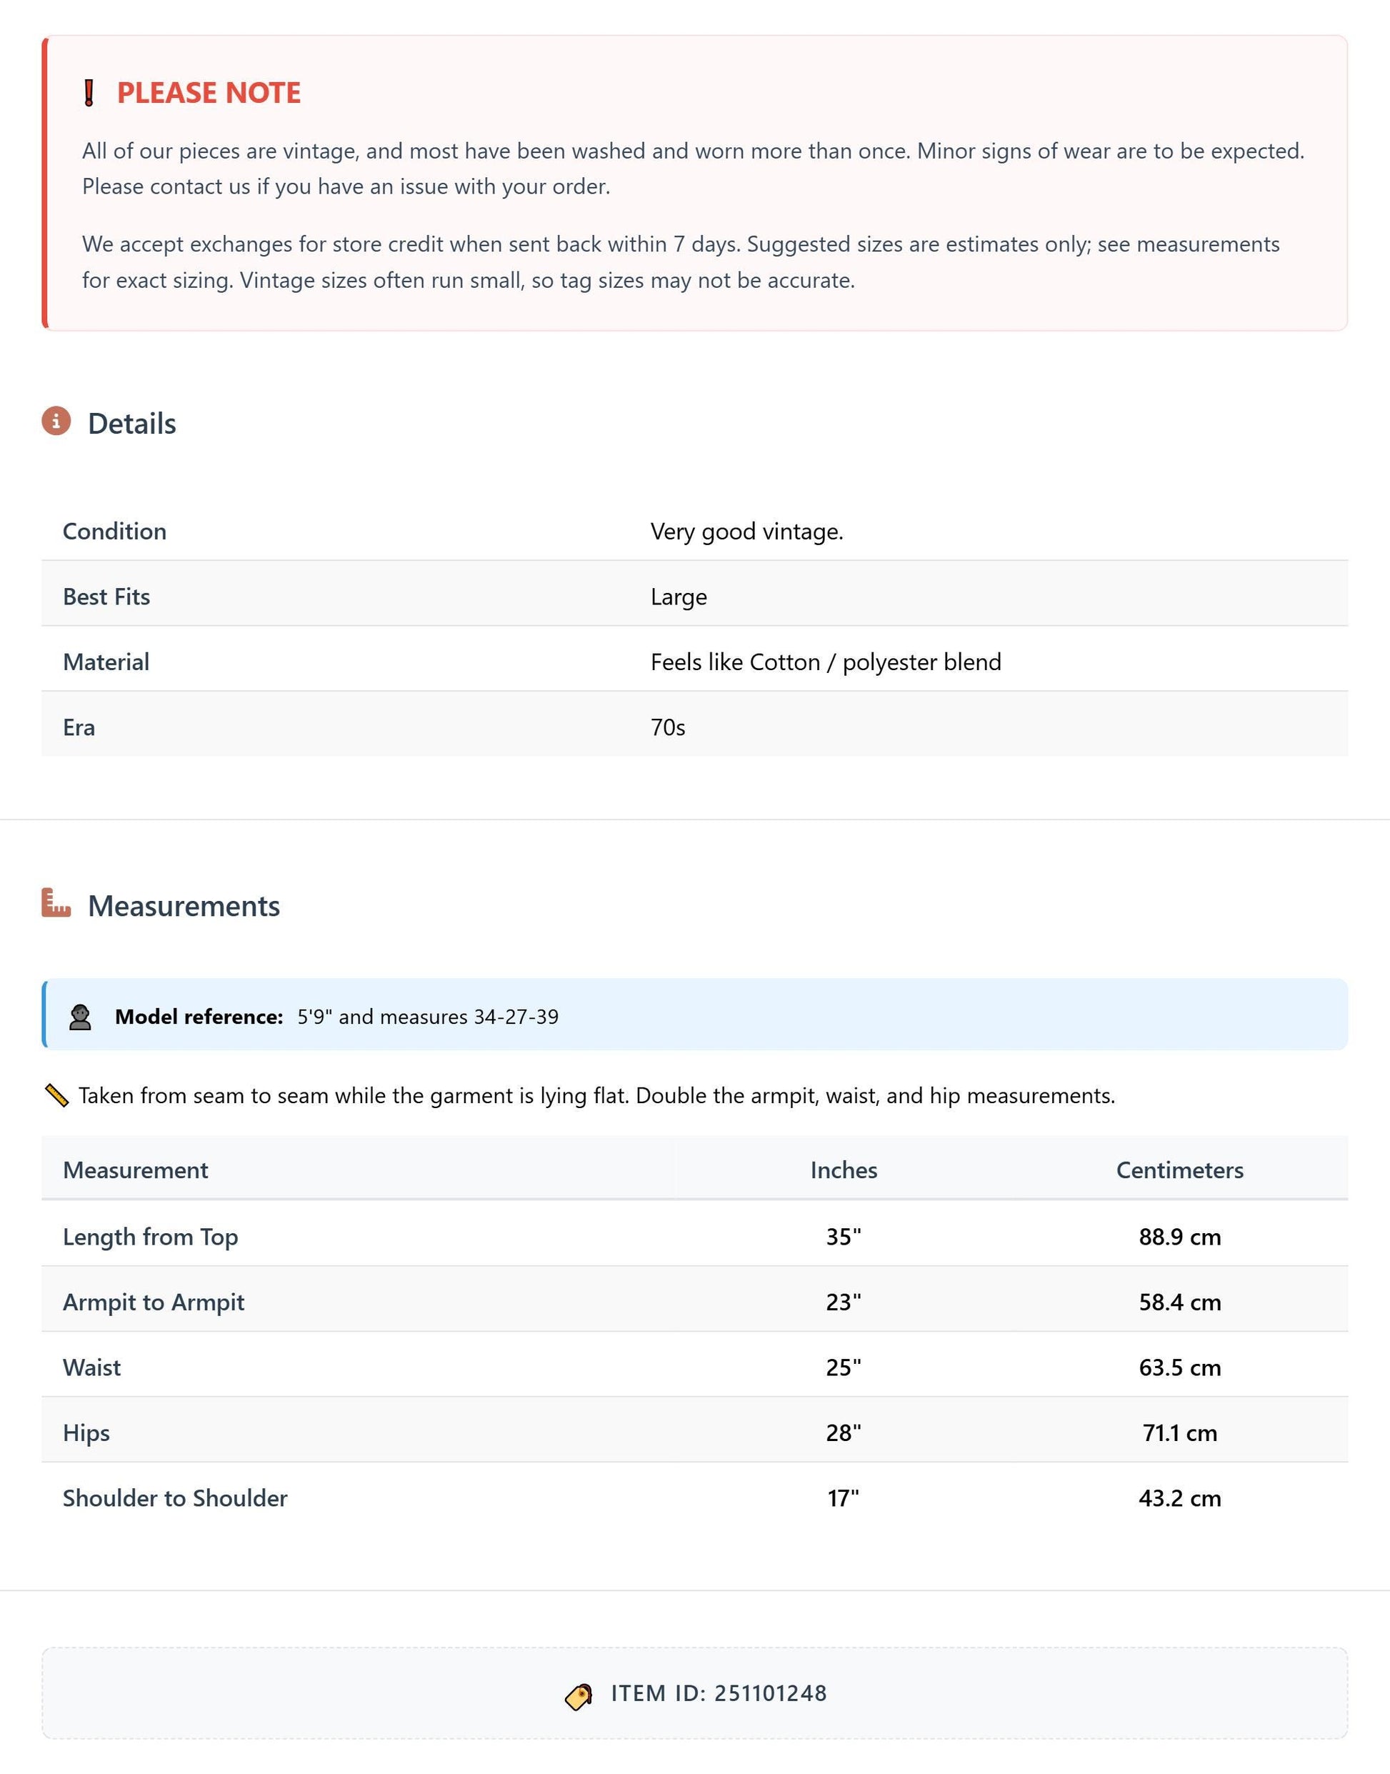This screenshot has width=1390, height=1774.
Task: Click the Era value 70s
Action: (x=667, y=727)
